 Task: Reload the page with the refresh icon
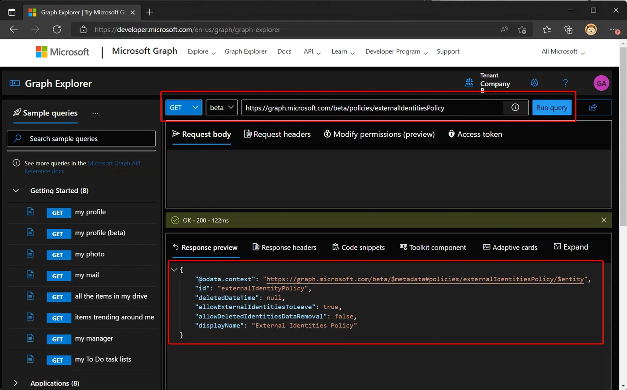[x=57, y=30]
